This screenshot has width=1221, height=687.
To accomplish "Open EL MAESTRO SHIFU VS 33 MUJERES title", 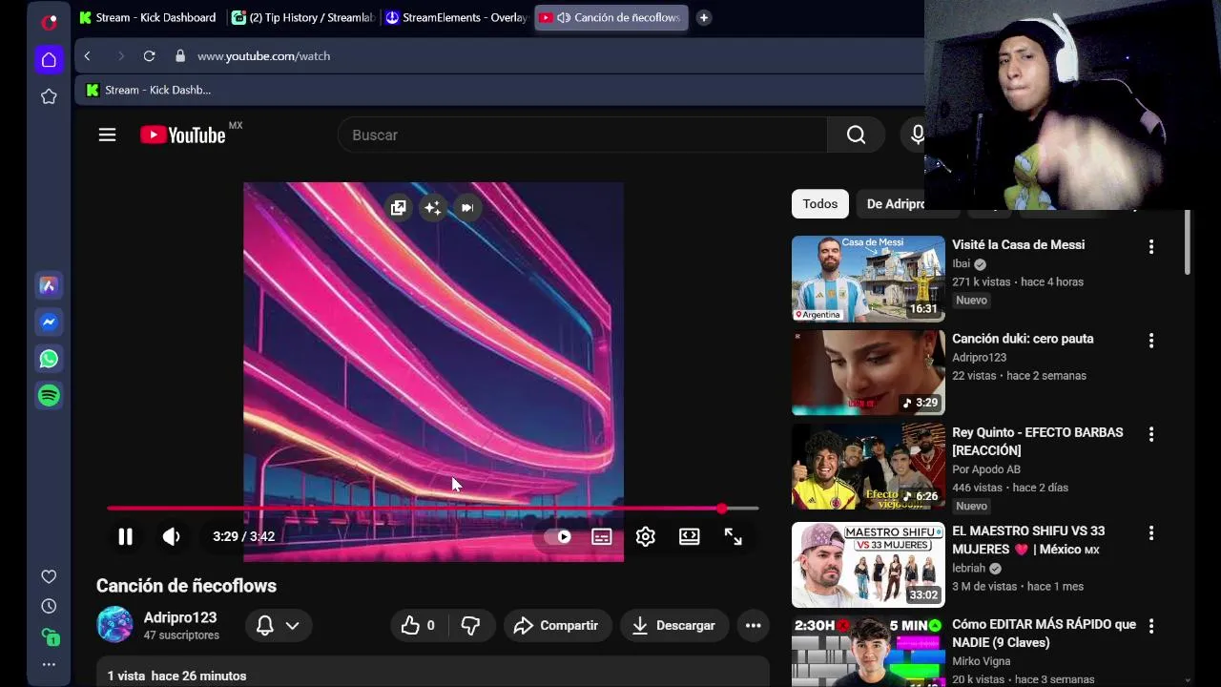I will pyautogui.click(x=1028, y=540).
